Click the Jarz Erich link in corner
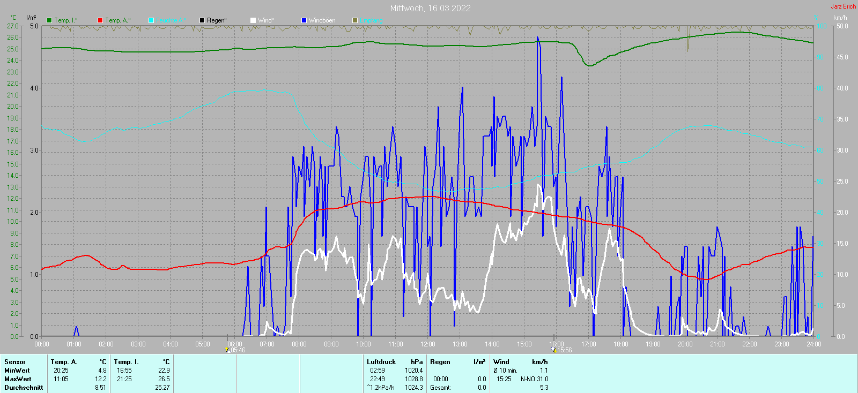Viewport: 858px width, 393px height. pyautogui.click(x=843, y=6)
